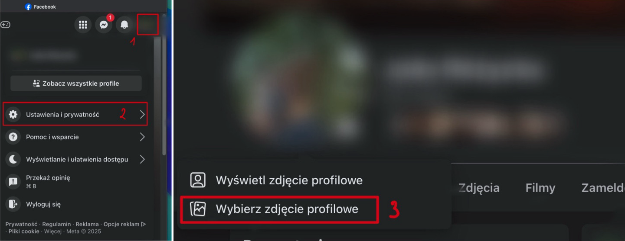
Task: Click the gaming controller icon
Action: 5,25
